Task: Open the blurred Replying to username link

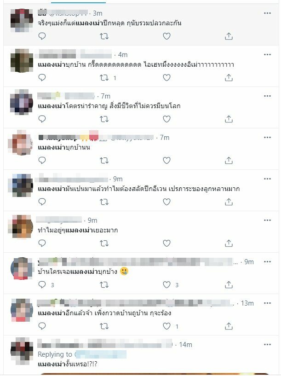Action: coord(101,354)
